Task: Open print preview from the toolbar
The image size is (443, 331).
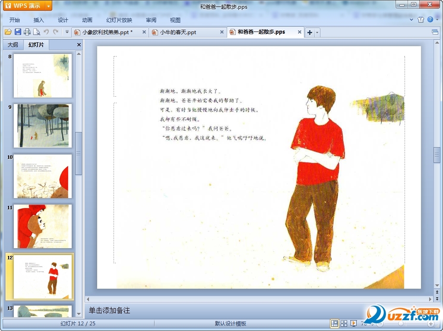Action: (37, 32)
